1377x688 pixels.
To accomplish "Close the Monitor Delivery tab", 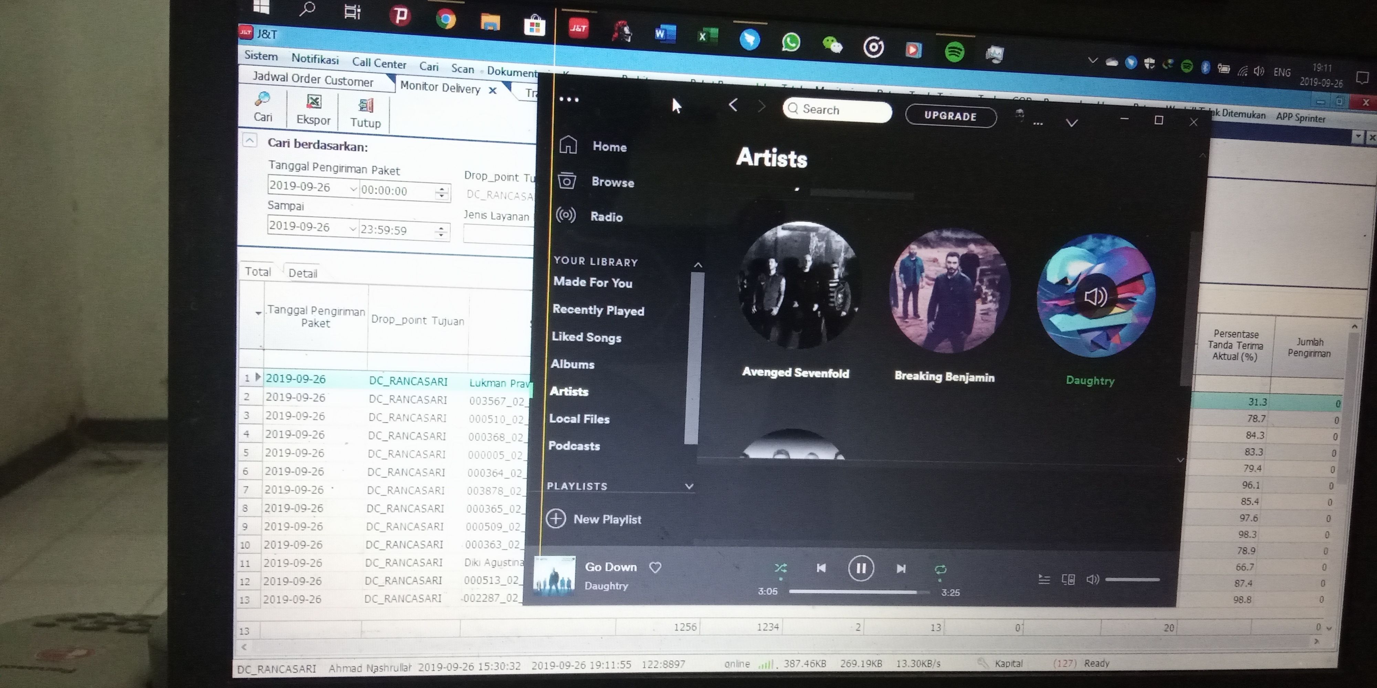I will point(492,90).
